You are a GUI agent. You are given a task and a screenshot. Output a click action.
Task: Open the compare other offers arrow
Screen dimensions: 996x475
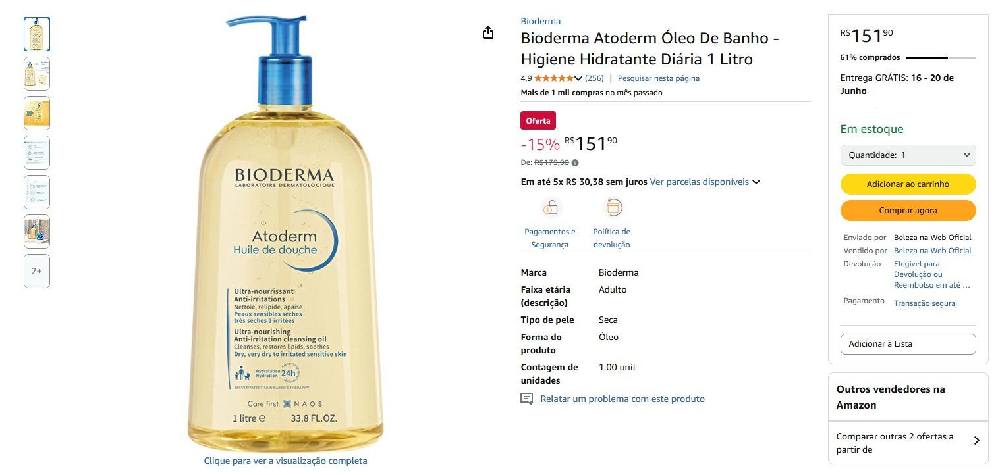(x=976, y=441)
